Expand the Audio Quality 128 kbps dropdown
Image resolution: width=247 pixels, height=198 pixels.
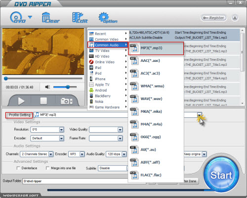[x=124, y=154]
